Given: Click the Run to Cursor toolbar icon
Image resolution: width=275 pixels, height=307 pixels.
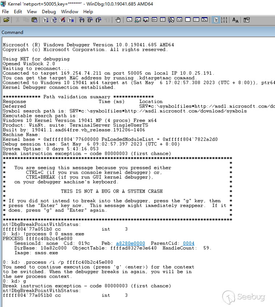Looking at the screenshot, I should click(x=107, y=20).
